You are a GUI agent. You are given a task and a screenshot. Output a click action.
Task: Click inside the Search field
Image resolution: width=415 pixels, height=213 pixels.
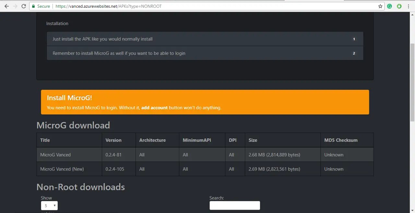(234, 205)
